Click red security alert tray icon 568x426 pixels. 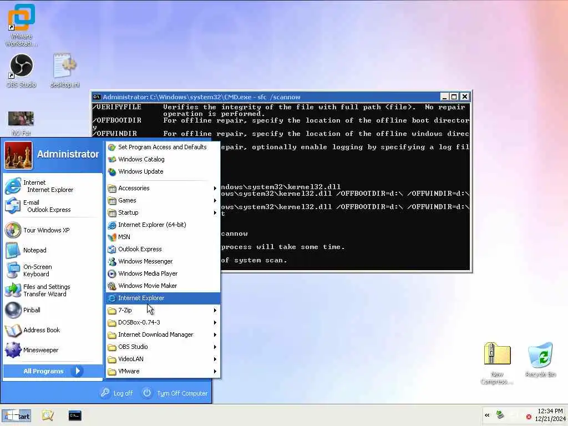[529, 417]
